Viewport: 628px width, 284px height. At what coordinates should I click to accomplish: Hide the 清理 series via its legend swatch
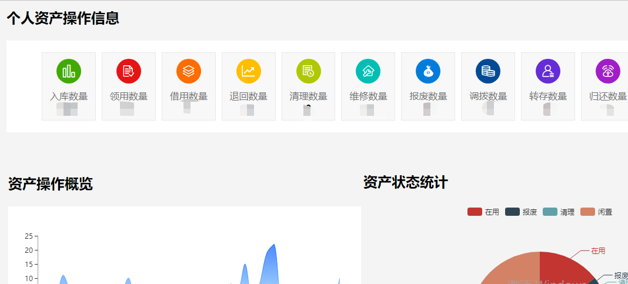tap(550, 212)
